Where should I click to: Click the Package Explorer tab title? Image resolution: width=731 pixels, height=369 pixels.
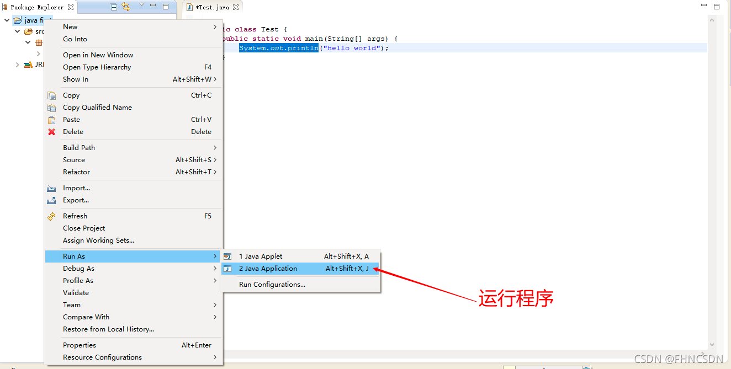click(x=37, y=7)
